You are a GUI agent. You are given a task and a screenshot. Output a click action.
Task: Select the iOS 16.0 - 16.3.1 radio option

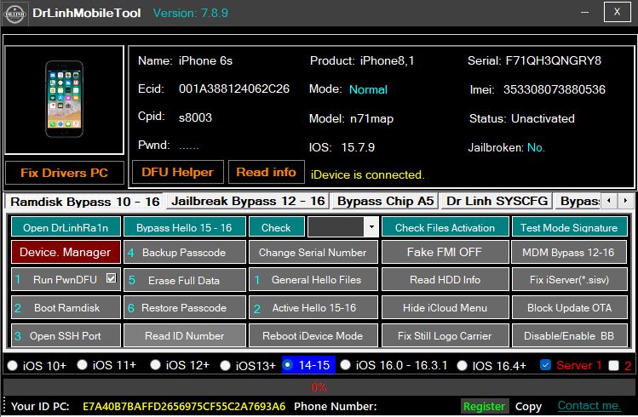[345, 364]
